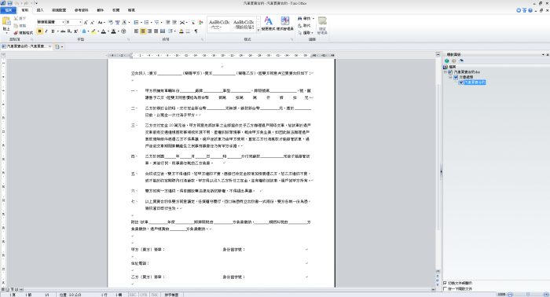Switch to the Insert ribbon tab
Screen dimensions: 550x297
click(40, 10)
